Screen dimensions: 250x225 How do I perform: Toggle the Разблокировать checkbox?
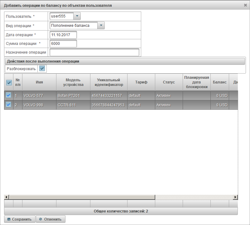coord(42,69)
